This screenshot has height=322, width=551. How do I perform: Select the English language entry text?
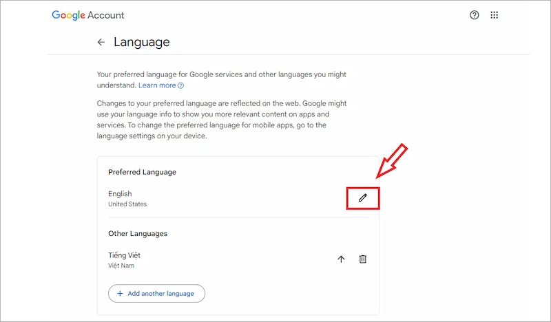(x=120, y=194)
